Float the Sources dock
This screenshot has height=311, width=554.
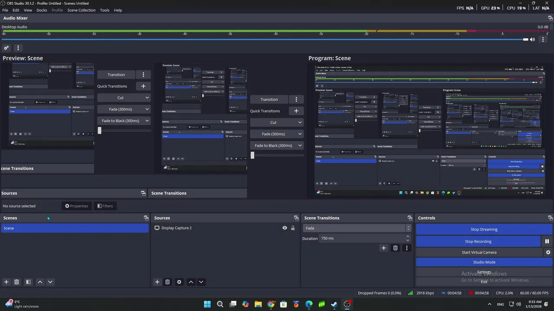[296, 218]
